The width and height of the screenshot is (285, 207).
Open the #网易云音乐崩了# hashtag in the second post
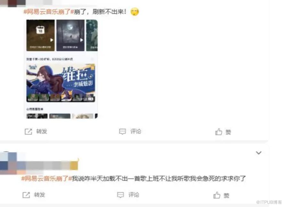[x=46, y=178]
